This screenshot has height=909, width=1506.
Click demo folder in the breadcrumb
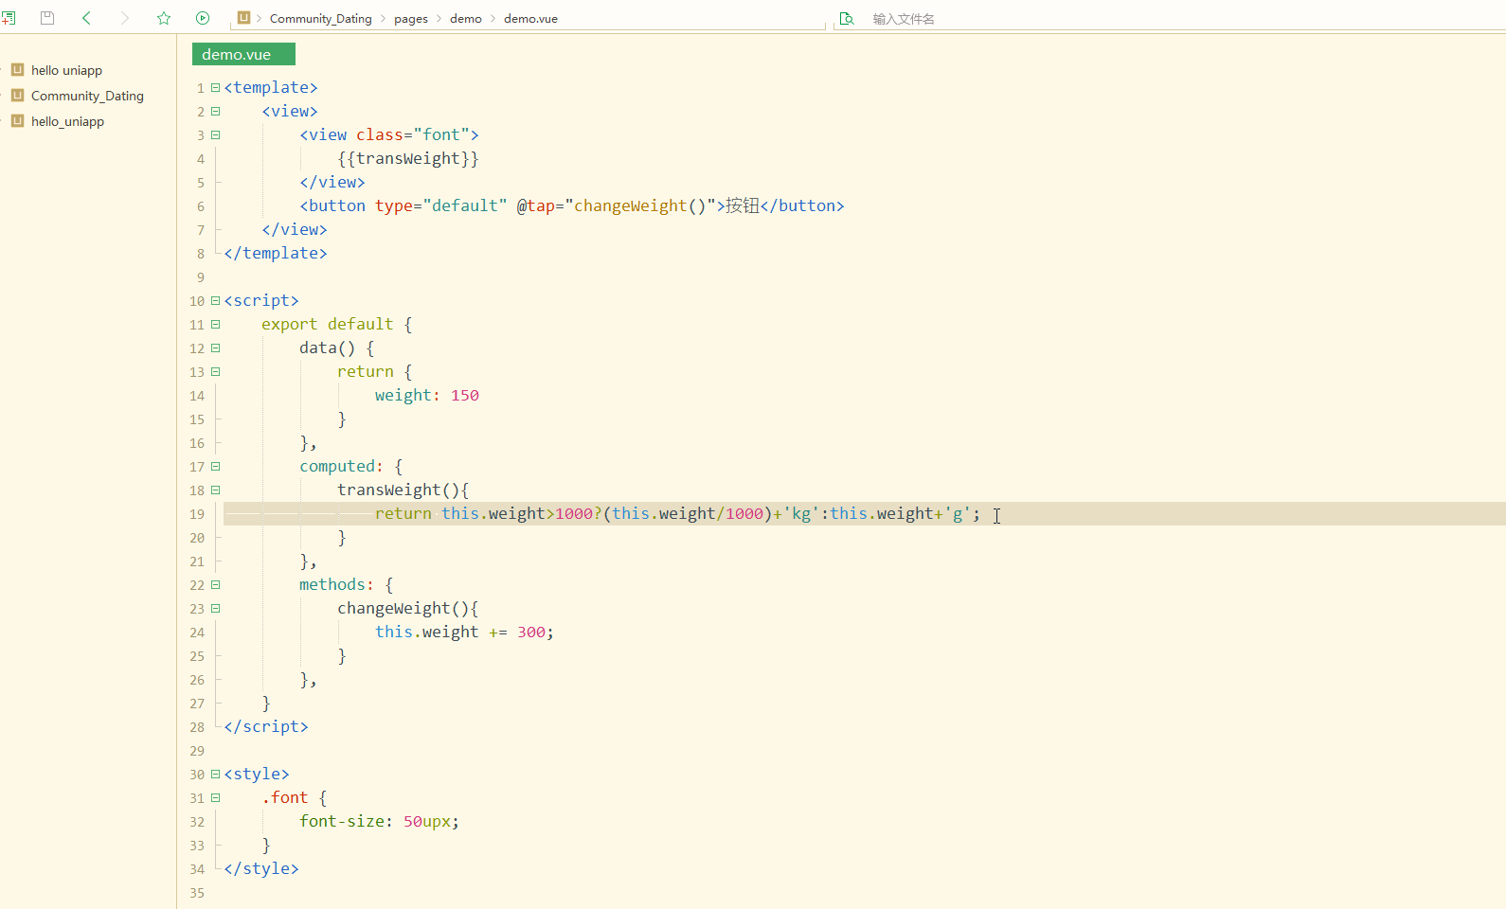pos(466,19)
